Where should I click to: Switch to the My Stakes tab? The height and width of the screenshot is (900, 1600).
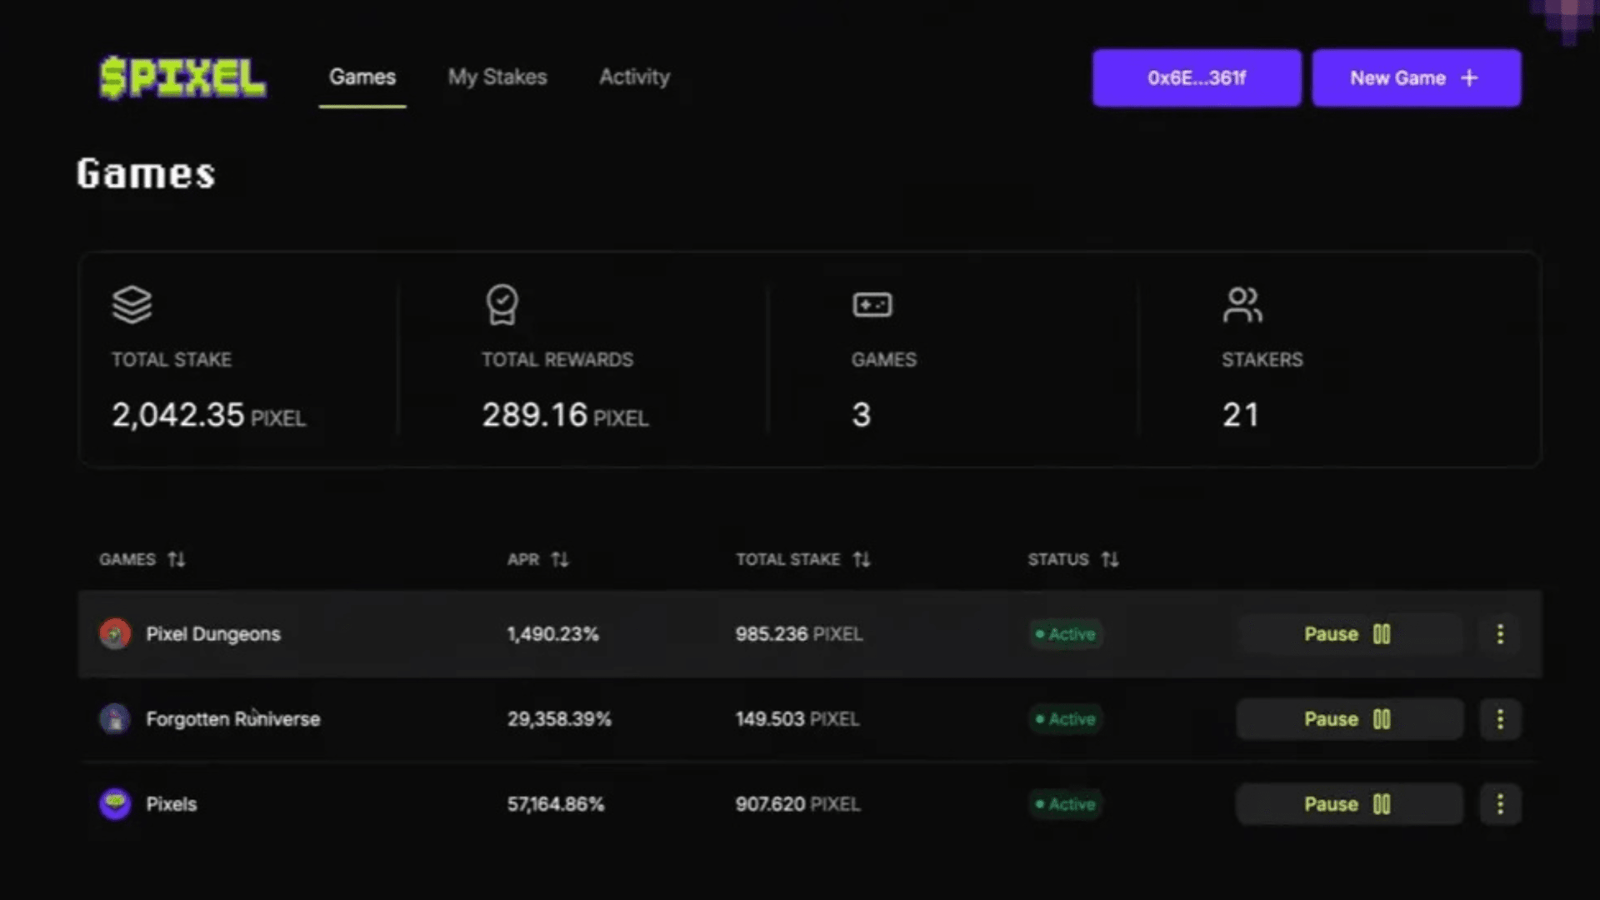coord(497,77)
